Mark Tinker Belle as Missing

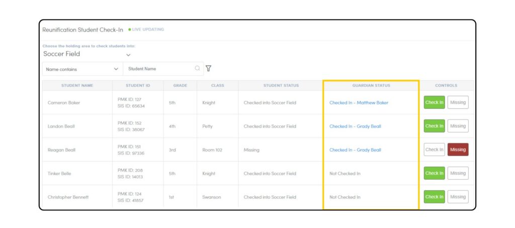point(458,173)
